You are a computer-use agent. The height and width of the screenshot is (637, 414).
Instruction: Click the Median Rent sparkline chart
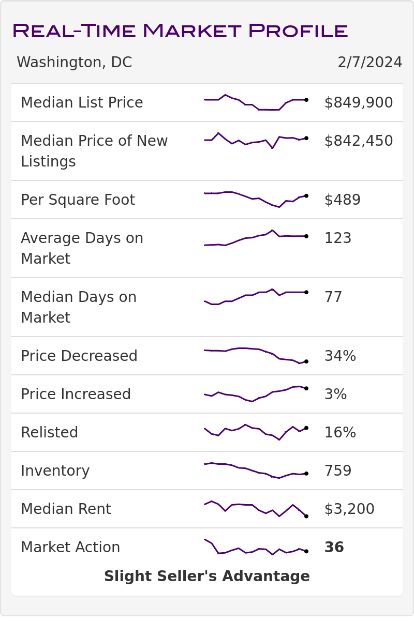coord(256,509)
